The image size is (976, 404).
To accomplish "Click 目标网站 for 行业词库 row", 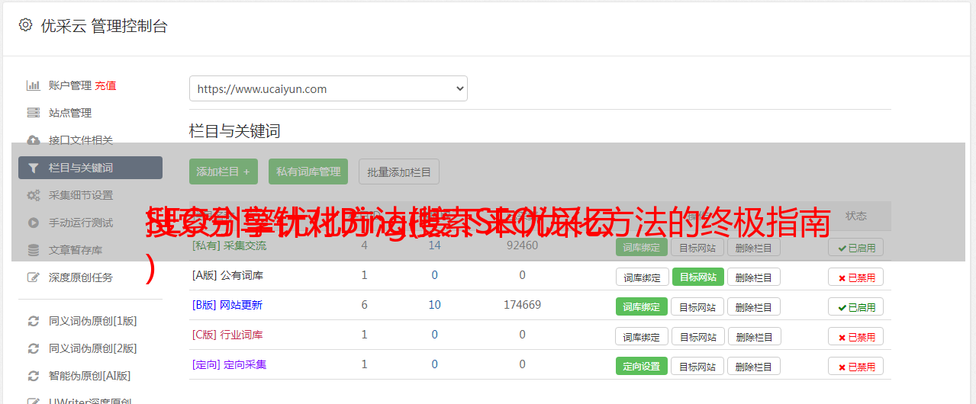I will click(x=697, y=337).
